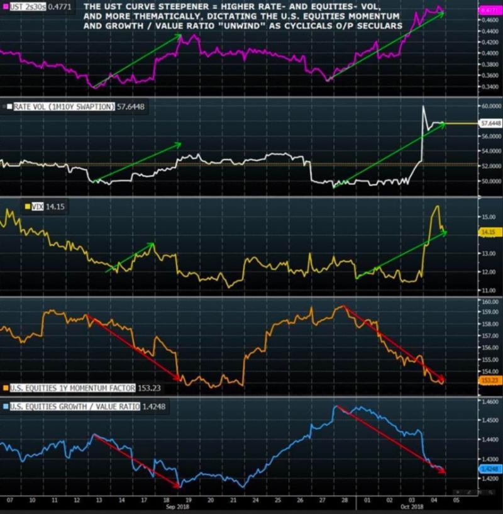Click the yellow 14.15 VIX price tag

coord(489,232)
